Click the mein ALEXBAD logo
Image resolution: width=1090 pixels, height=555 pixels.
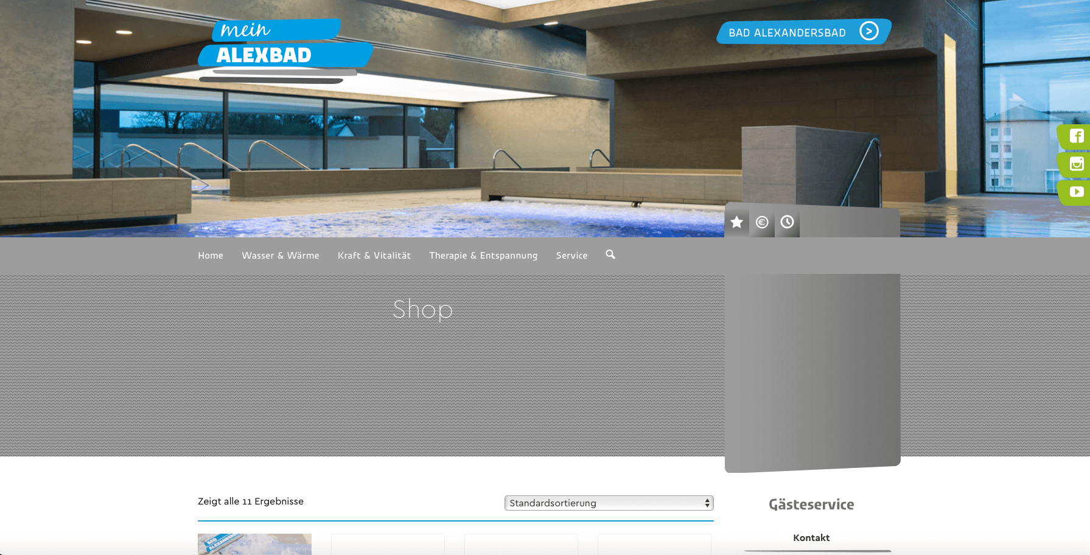[x=285, y=51]
